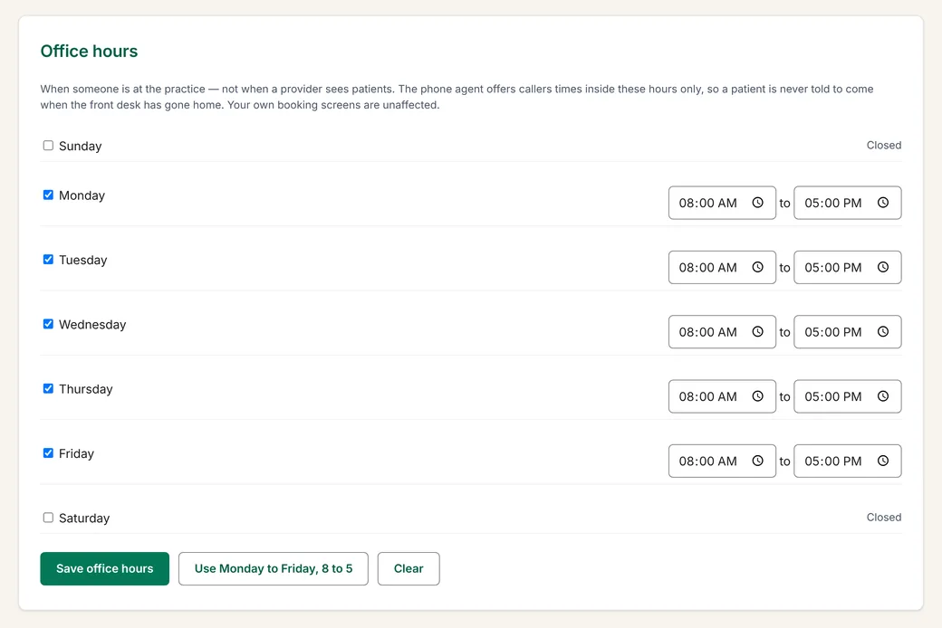This screenshot has height=628, width=942.
Task: Click the Clear button
Action: (x=409, y=568)
